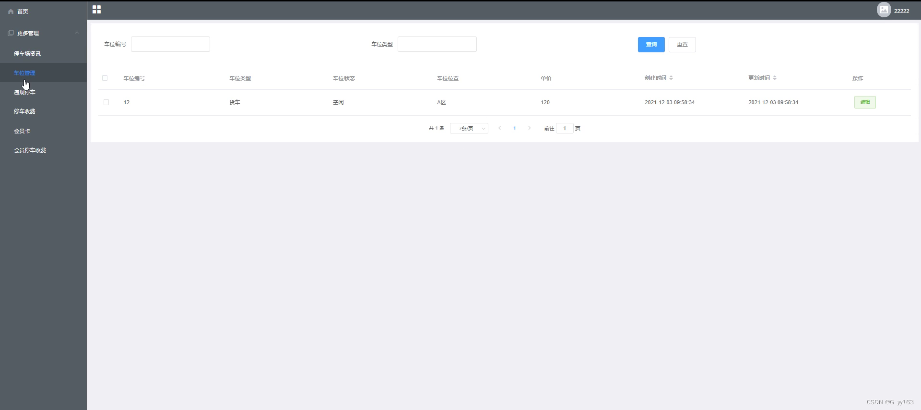Viewport: 921px width, 410px height.
Task: Select page number 1 in pagination
Action: [515, 128]
